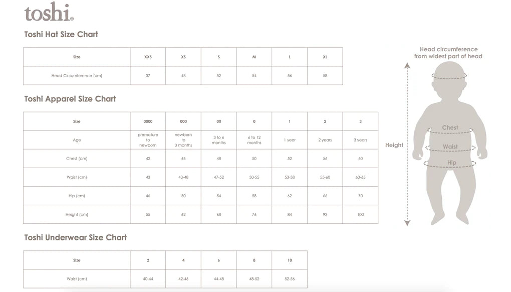Click the '6 to 12 months' age cell
This screenshot has height=292, width=511.
point(254,140)
